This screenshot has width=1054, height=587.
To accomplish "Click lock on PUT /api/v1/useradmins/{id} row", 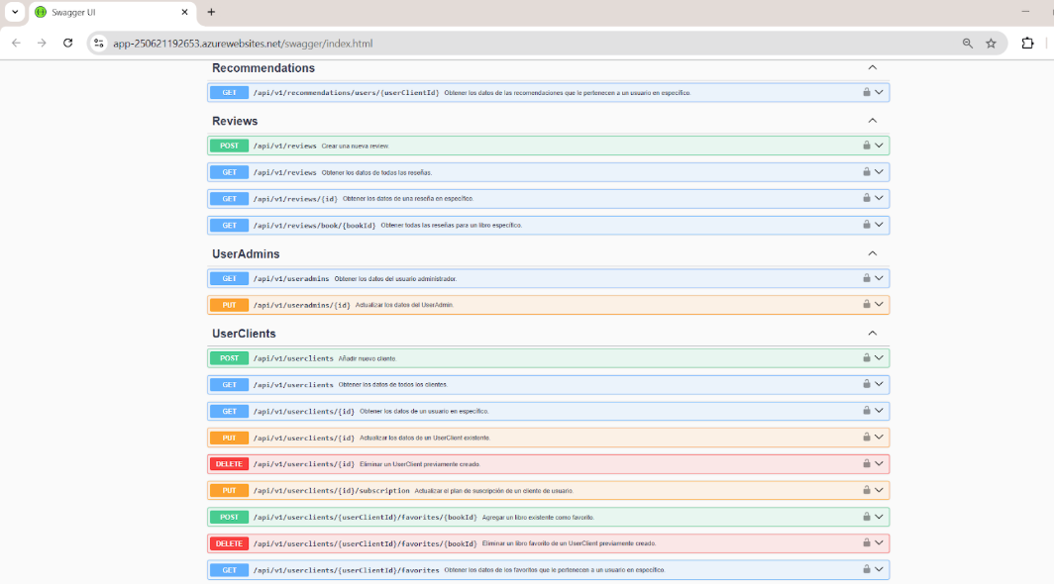I will click(867, 304).
